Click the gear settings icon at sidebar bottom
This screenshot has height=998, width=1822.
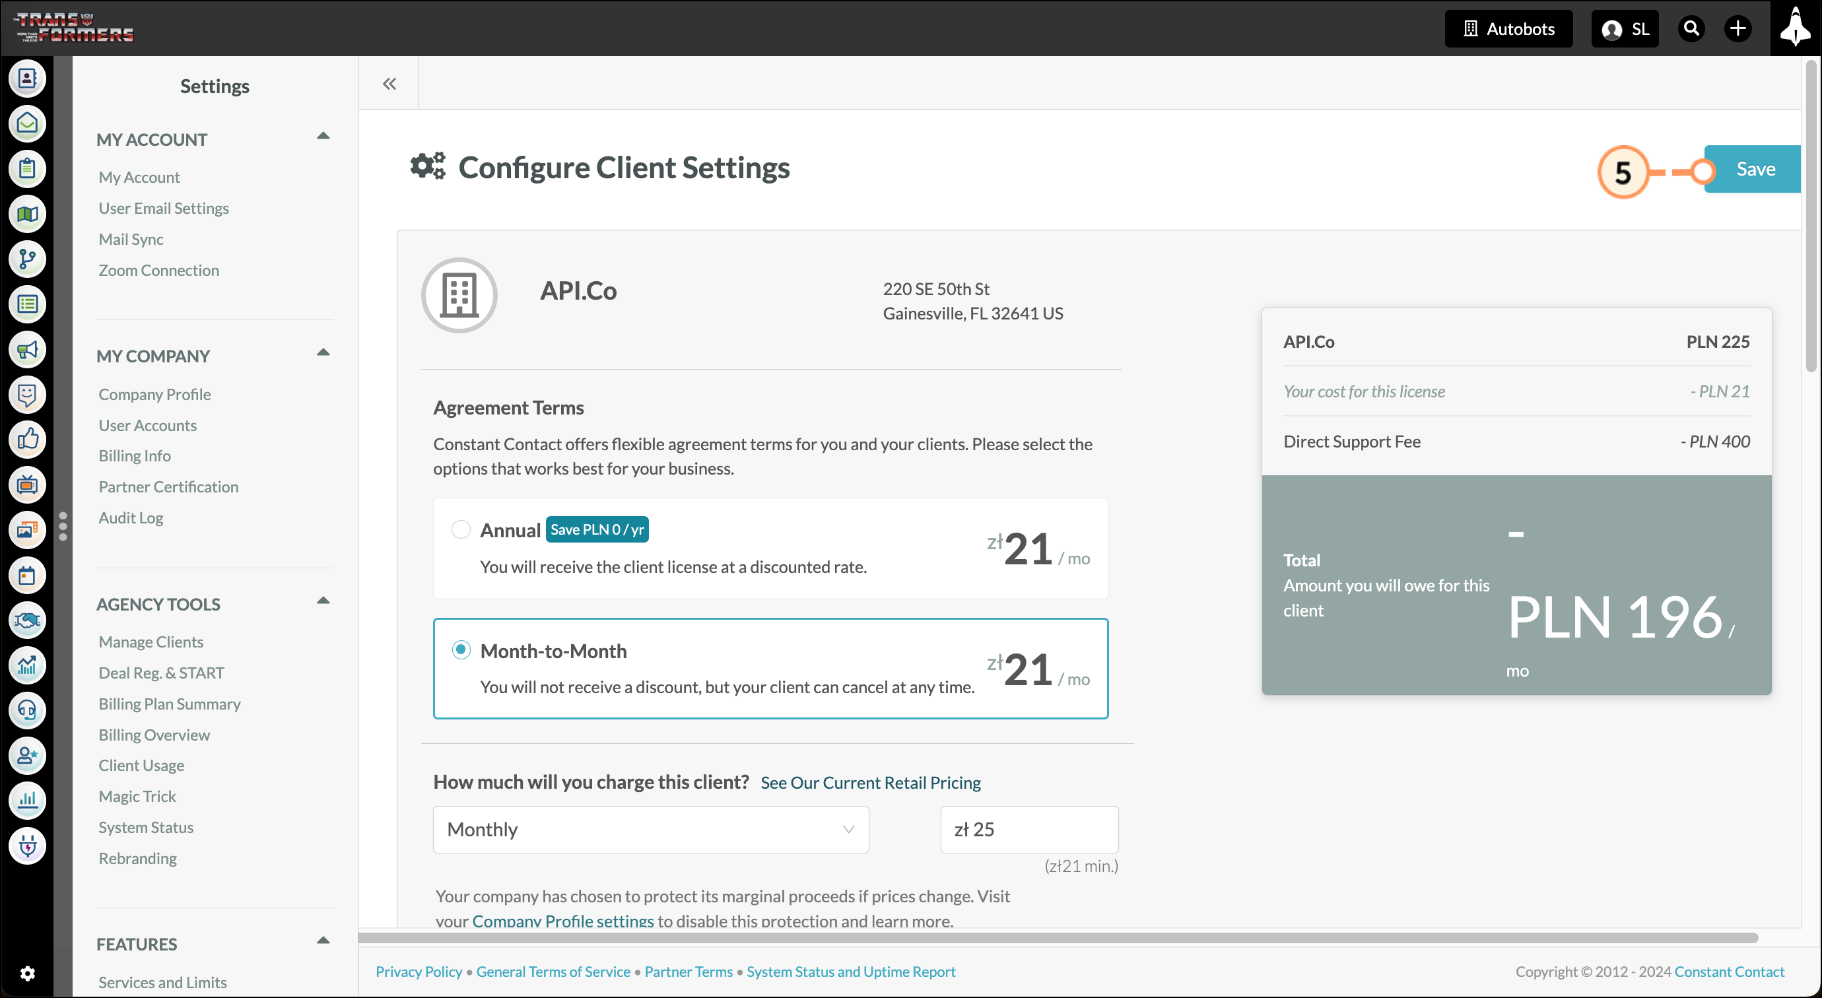pyautogui.click(x=27, y=974)
